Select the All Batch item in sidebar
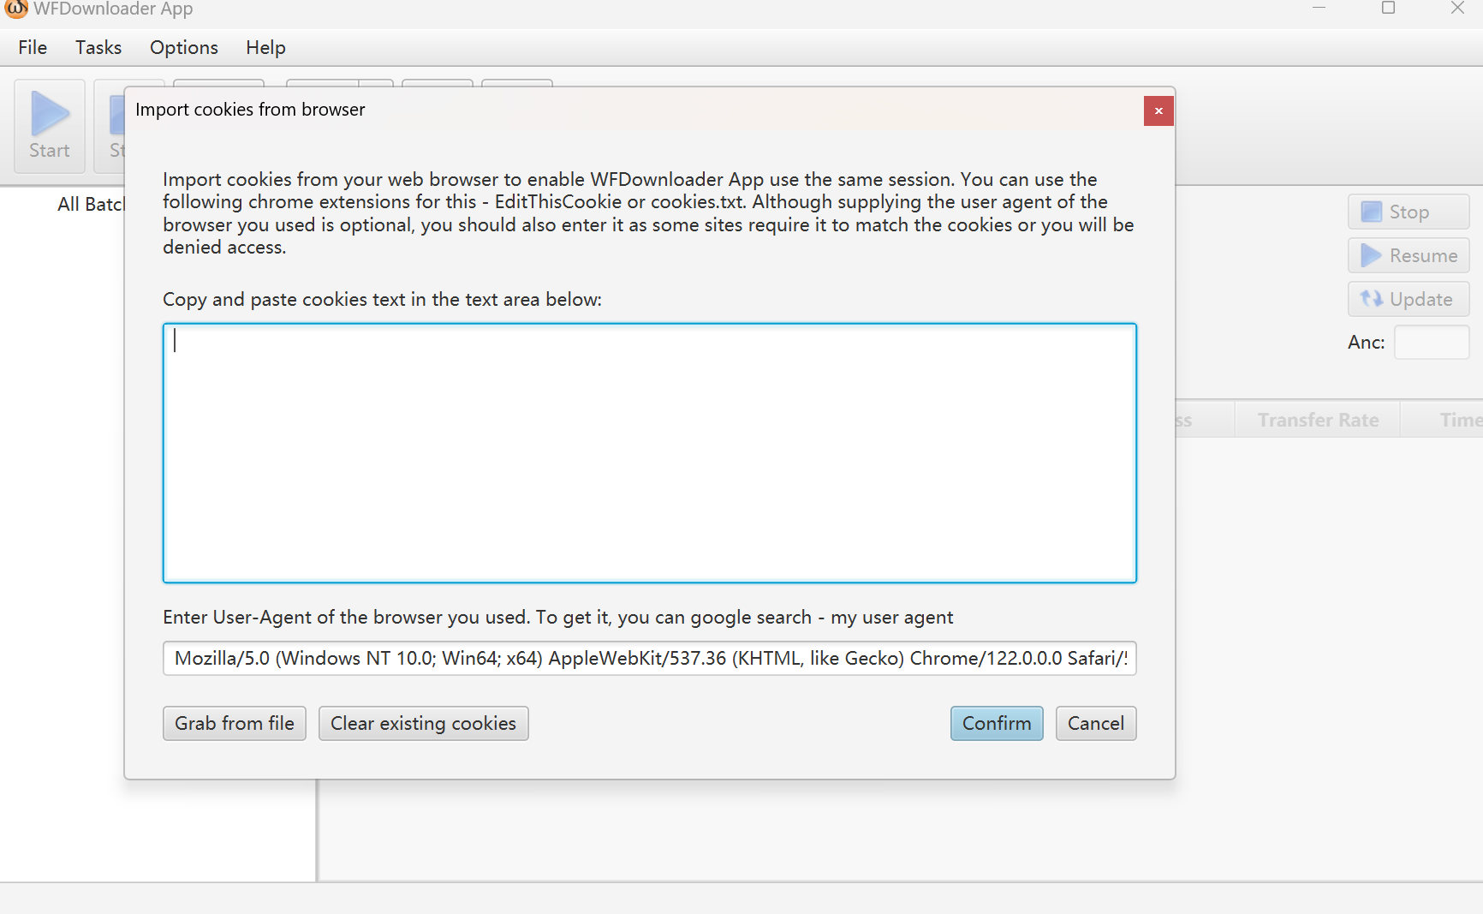This screenshot has width=1483, height=914. tap(90, 205)
